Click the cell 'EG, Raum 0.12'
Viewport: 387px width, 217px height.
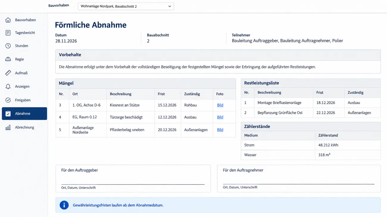point(85,117)
